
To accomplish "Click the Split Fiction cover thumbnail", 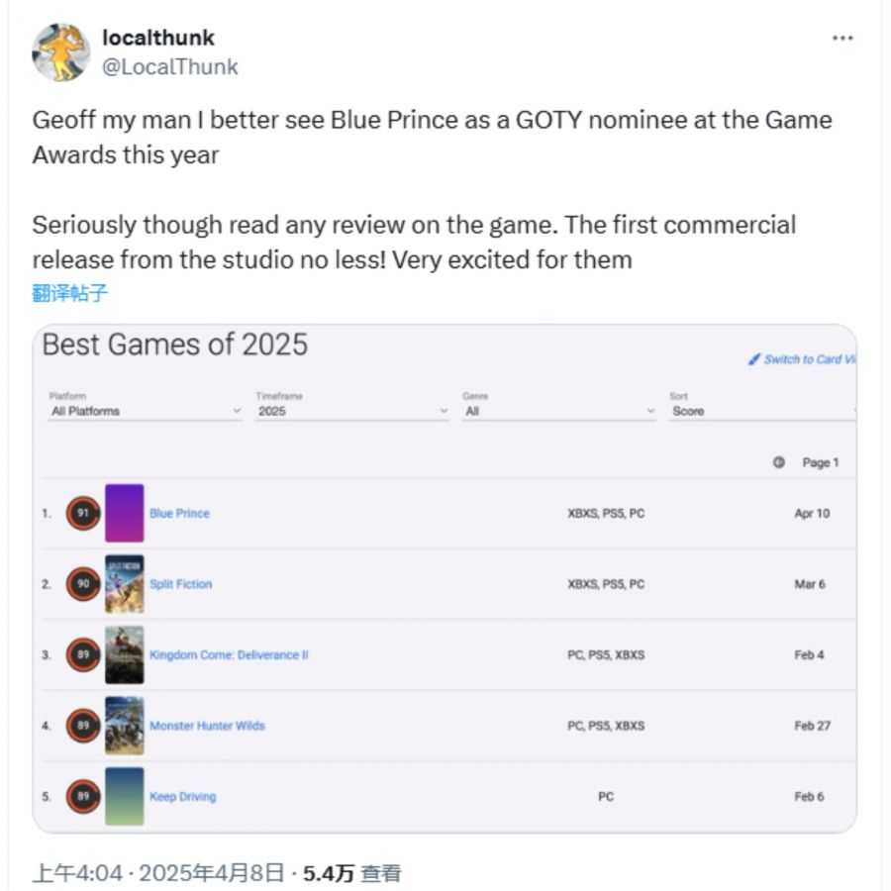I will point(125,584).
